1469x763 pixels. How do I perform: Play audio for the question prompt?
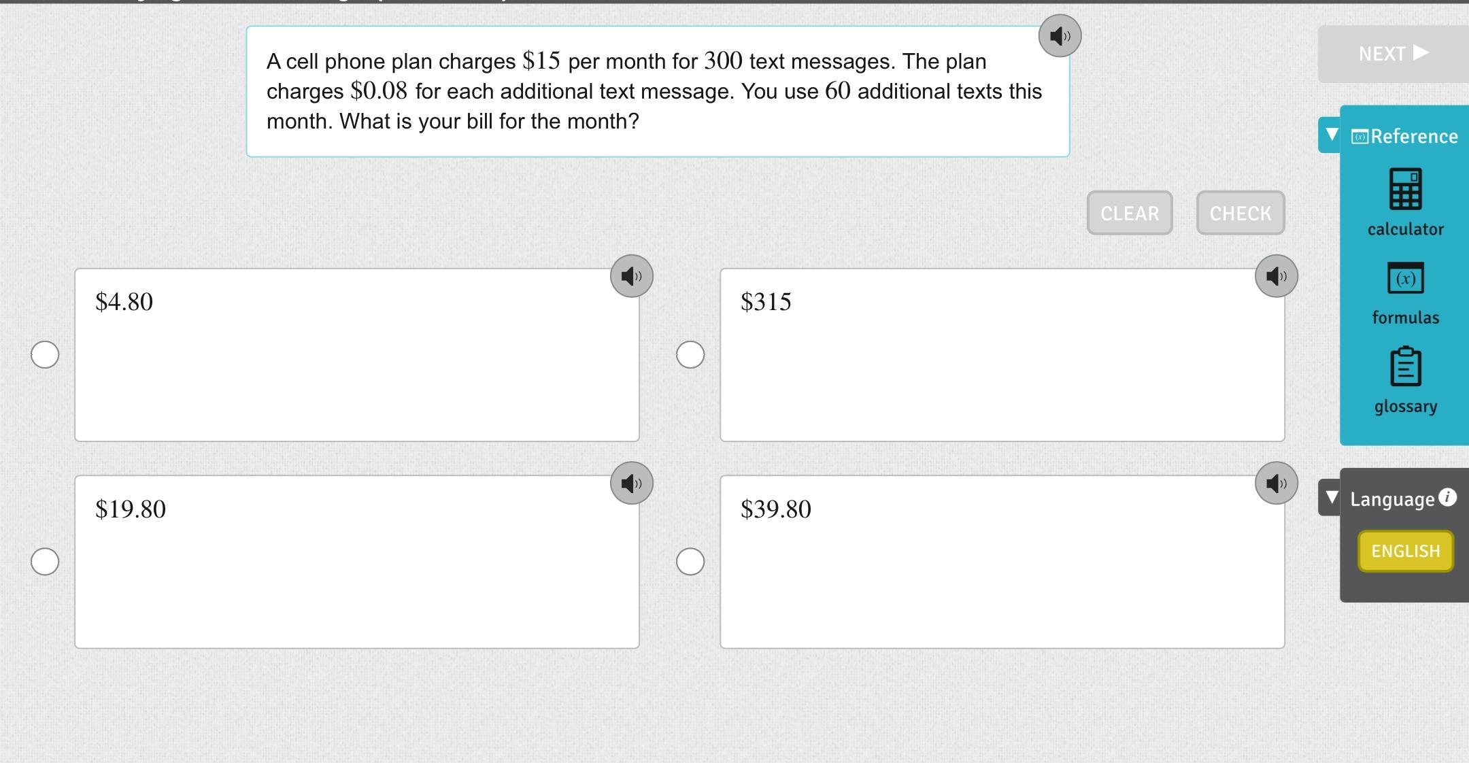[1060, 36]
